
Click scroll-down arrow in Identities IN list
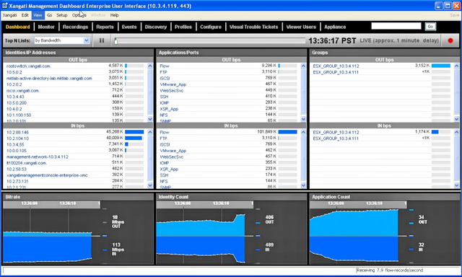tap(150, 185)
